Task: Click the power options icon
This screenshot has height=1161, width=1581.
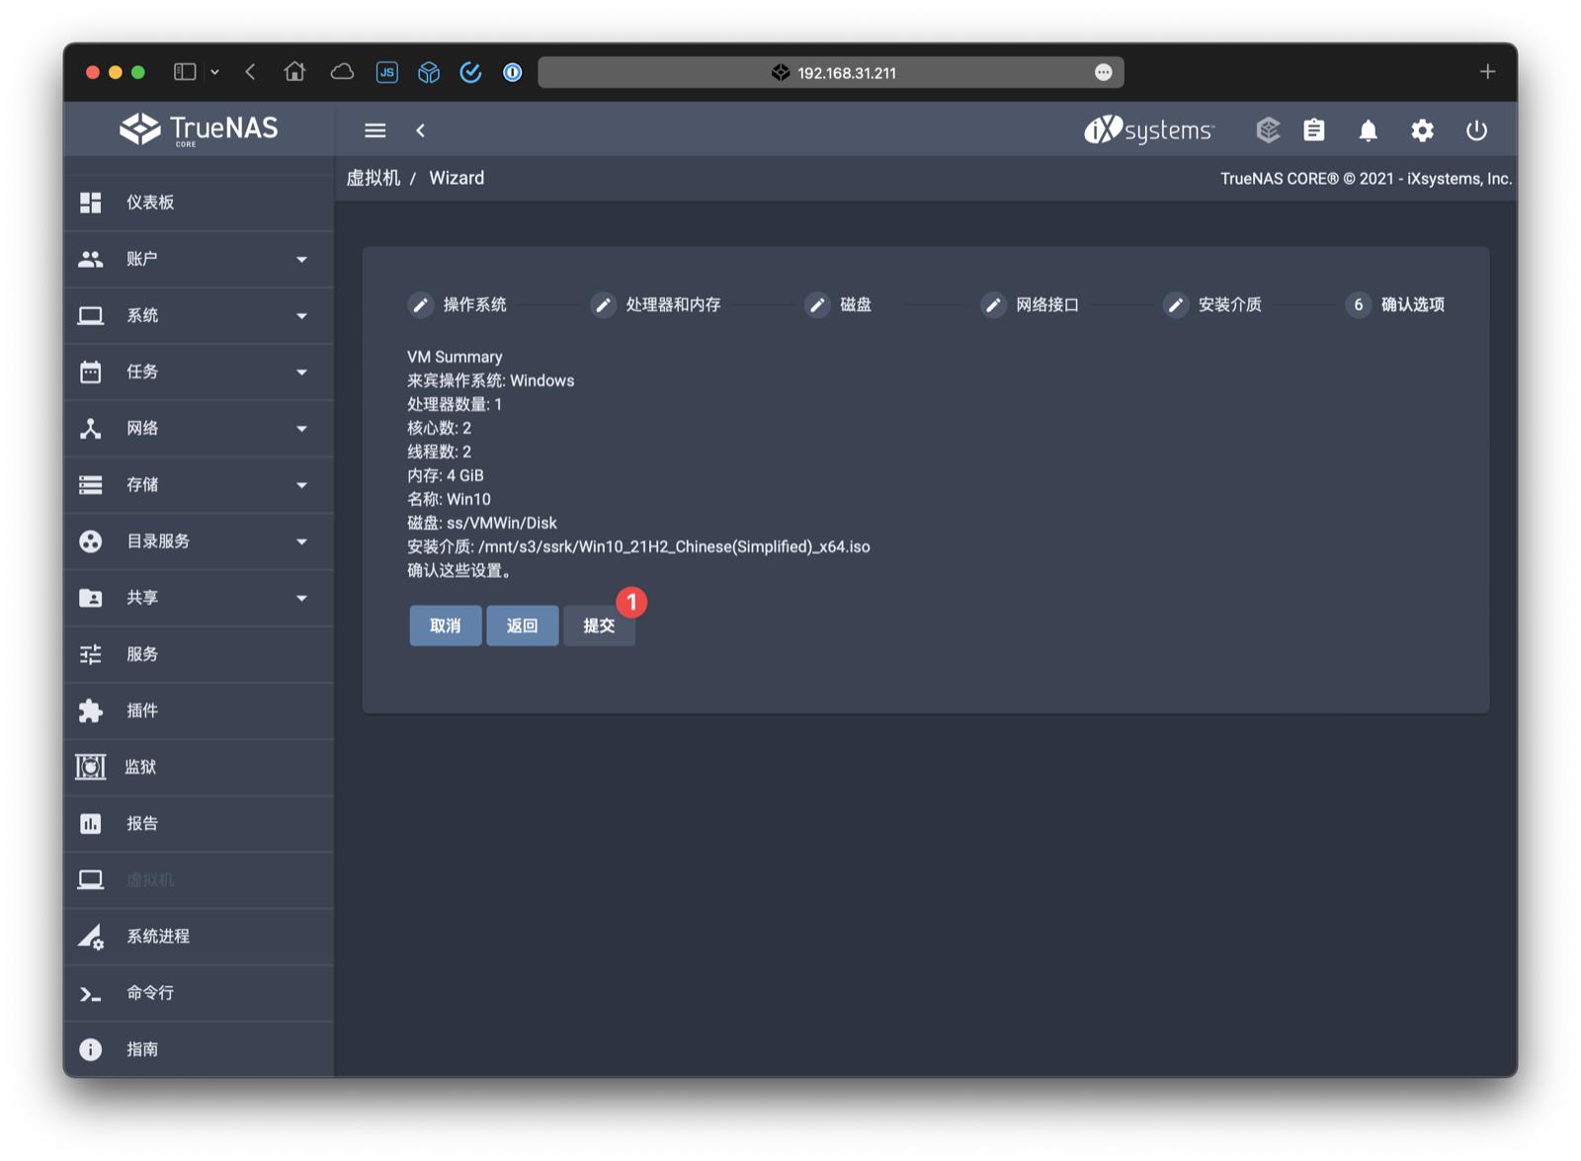Action: tap(1476, 129)
